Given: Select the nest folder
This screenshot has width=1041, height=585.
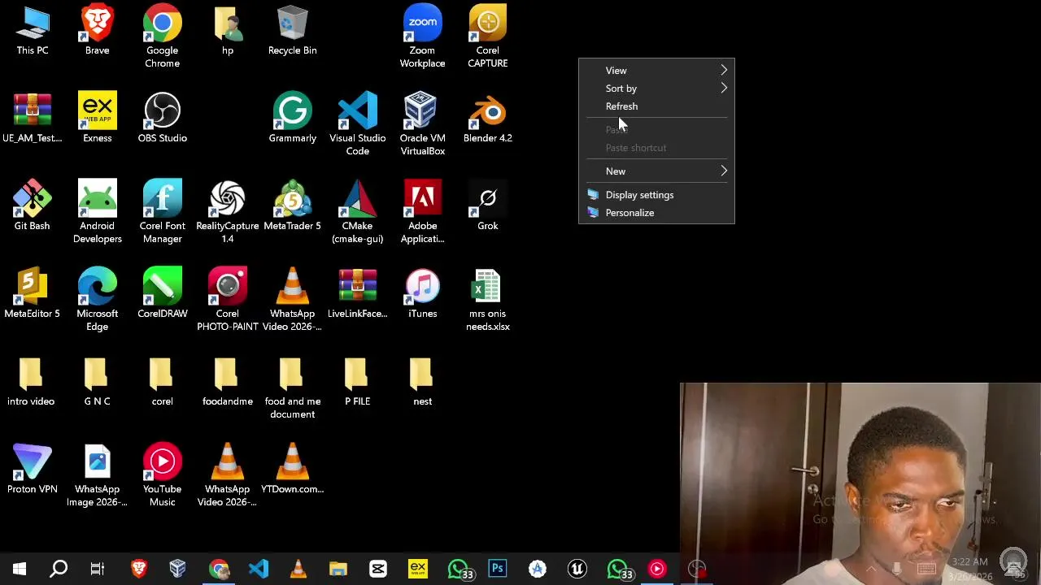Looking at the screenshot, I should coord(423,382).
